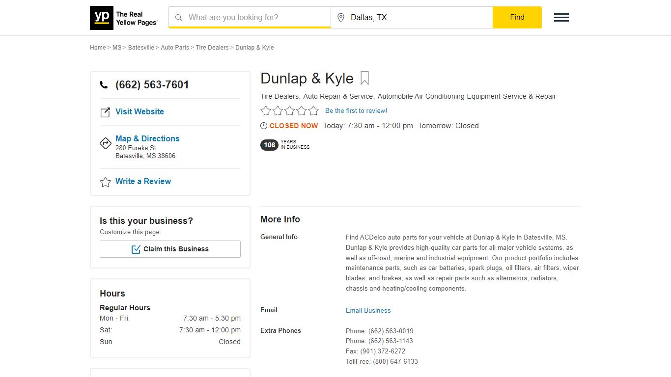Click the Claim this Business button

pos(170,249)
